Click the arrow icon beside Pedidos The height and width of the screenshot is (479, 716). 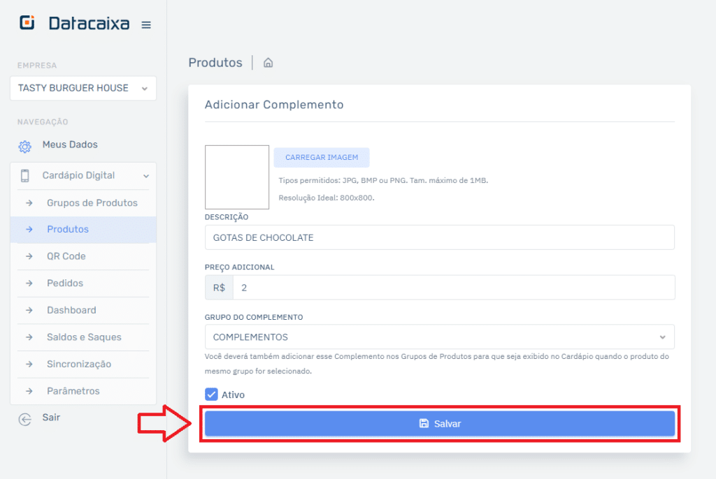point(29,283)
